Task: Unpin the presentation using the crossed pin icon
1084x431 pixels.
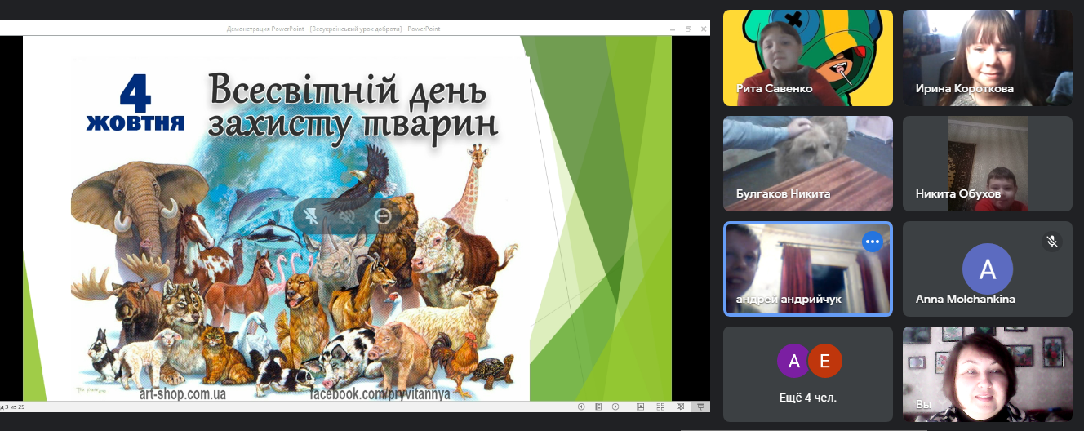Action: point(311,216)
